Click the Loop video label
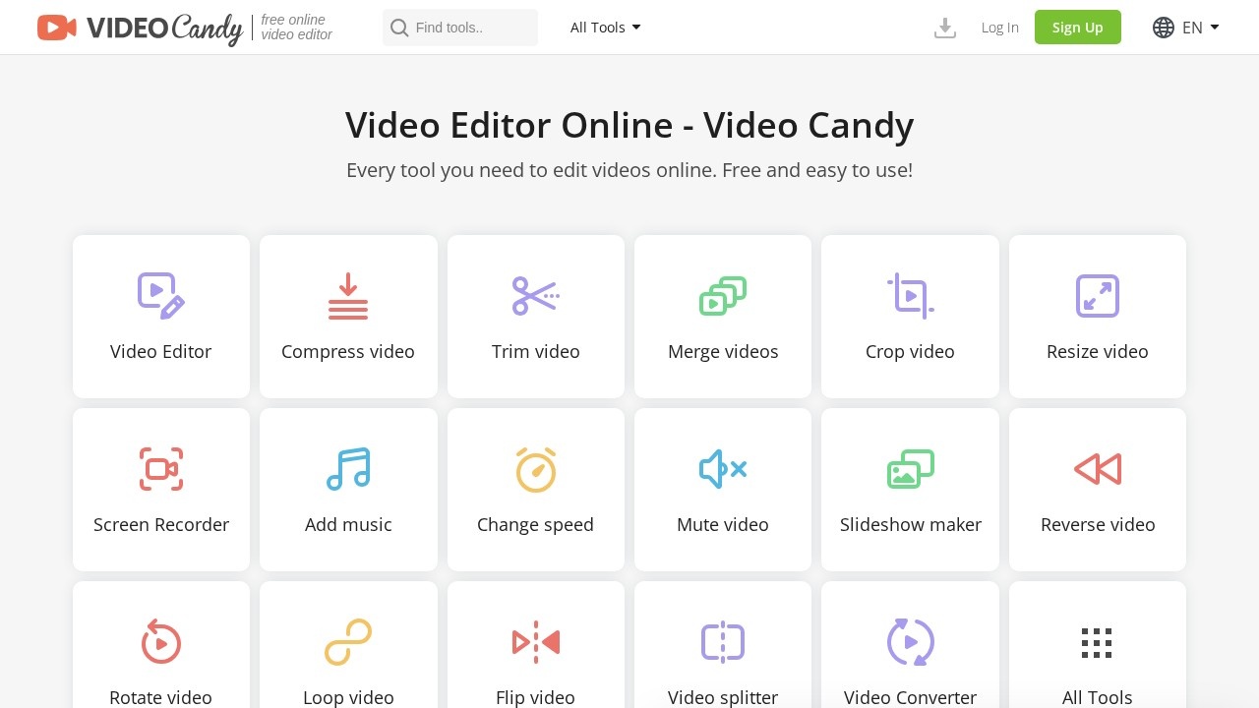The width and height of the screenshot is (1259, 708). pyautogui.click(x=348, y=697)
